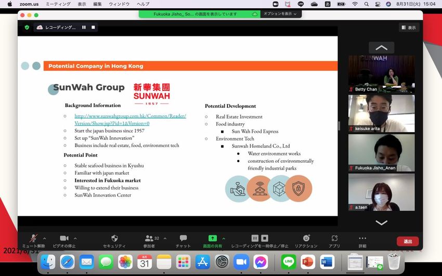442x276 pixels.
Task: Open Launchpad from the Dock
Action: tap(183, 262)
